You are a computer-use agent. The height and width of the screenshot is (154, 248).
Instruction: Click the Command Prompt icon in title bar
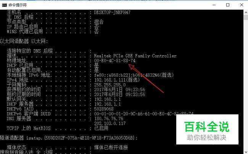(5, 5)
